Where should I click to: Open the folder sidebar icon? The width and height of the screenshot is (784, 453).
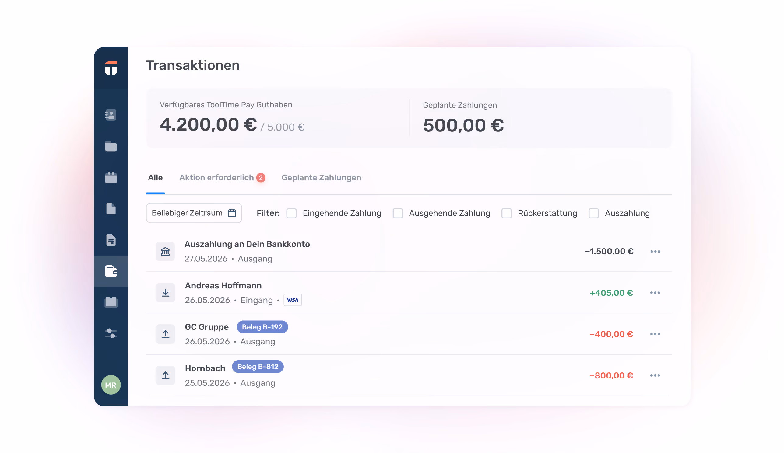click(x=111, y=146)
